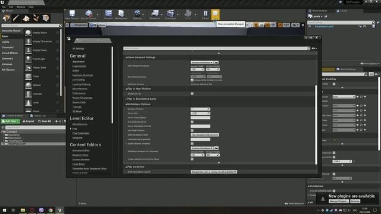Open the Levels dropdown menu
Screen dimensions: 381x214
[x=316, y=17]
